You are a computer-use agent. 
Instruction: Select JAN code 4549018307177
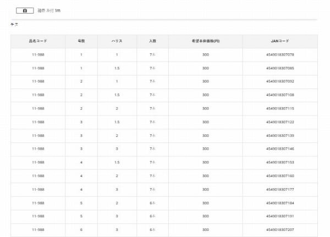coord(280,190)
